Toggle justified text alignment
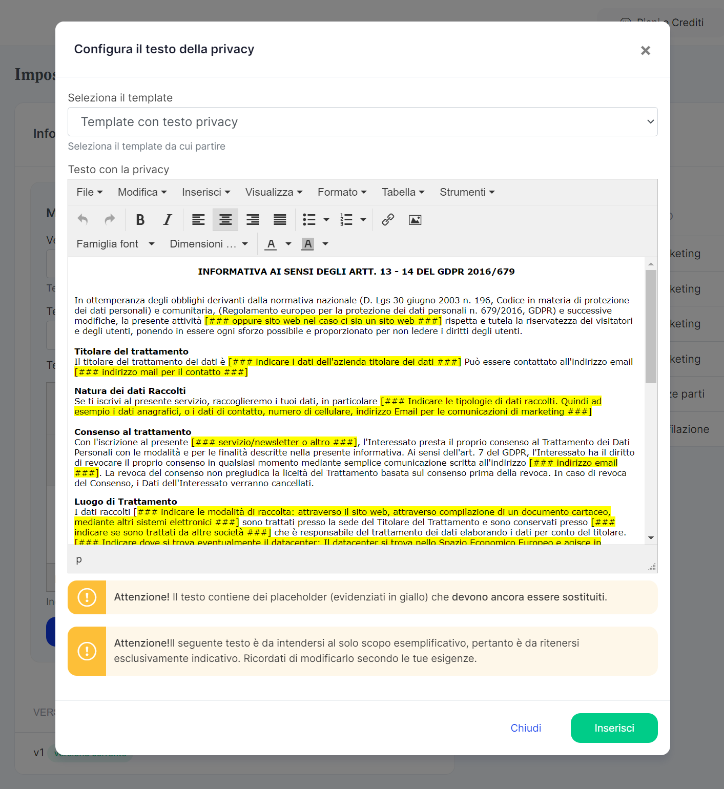724x789 pixels. [x=279, y=219]
